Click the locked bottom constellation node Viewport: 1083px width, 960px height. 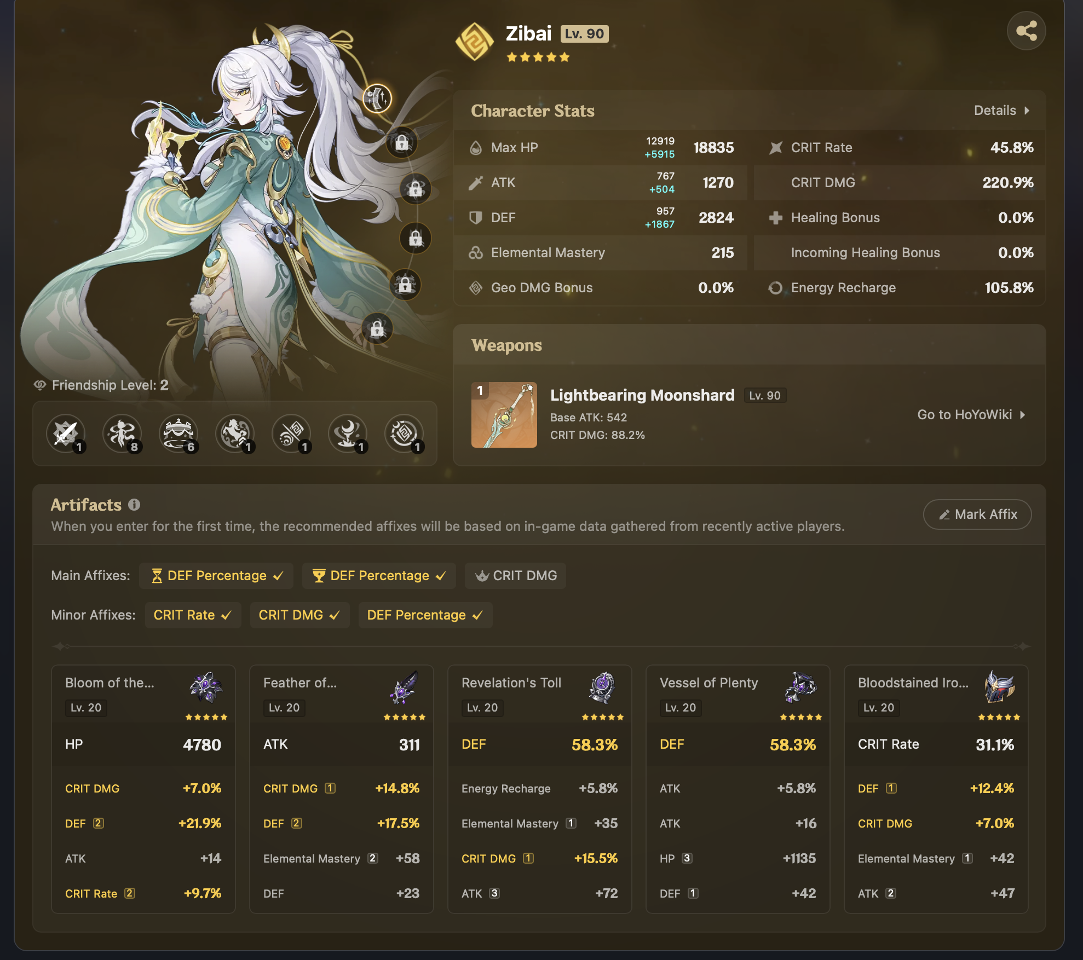pos(377,329)
